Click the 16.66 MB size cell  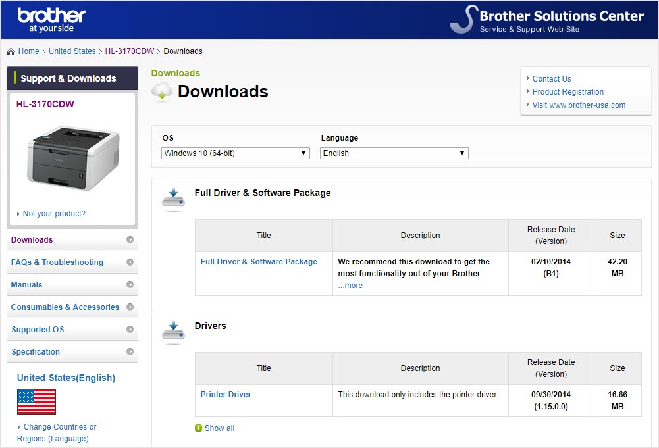click(618, 401)
